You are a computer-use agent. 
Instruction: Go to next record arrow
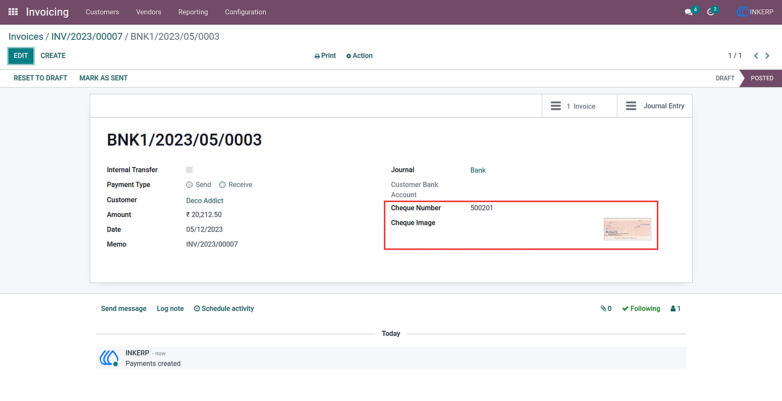(x=767, y=56)
